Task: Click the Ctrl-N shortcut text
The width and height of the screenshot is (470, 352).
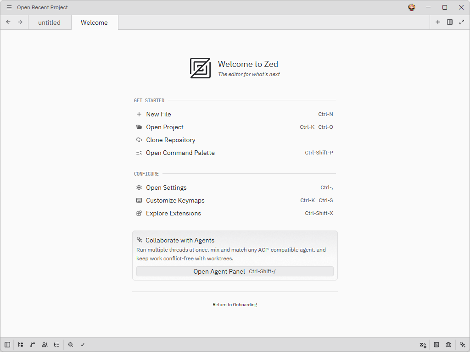Action: click(x=325, y=114)
